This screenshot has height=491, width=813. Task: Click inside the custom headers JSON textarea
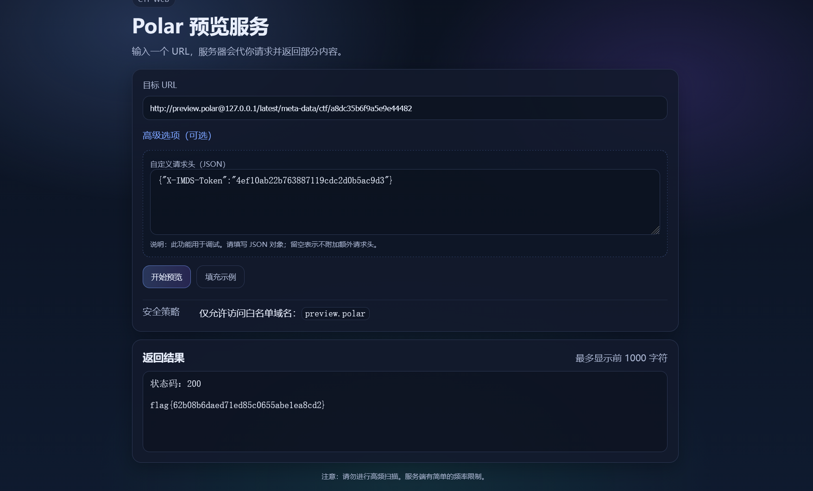(x=405, y=202)
